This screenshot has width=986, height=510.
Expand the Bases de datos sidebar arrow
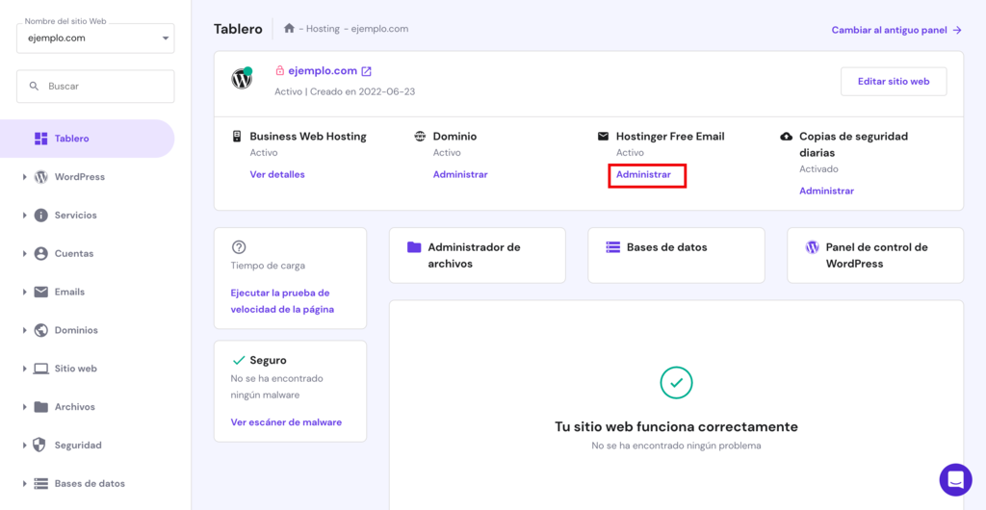point(24,484)
